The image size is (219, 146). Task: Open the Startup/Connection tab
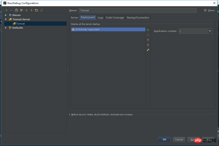point(138,18)
